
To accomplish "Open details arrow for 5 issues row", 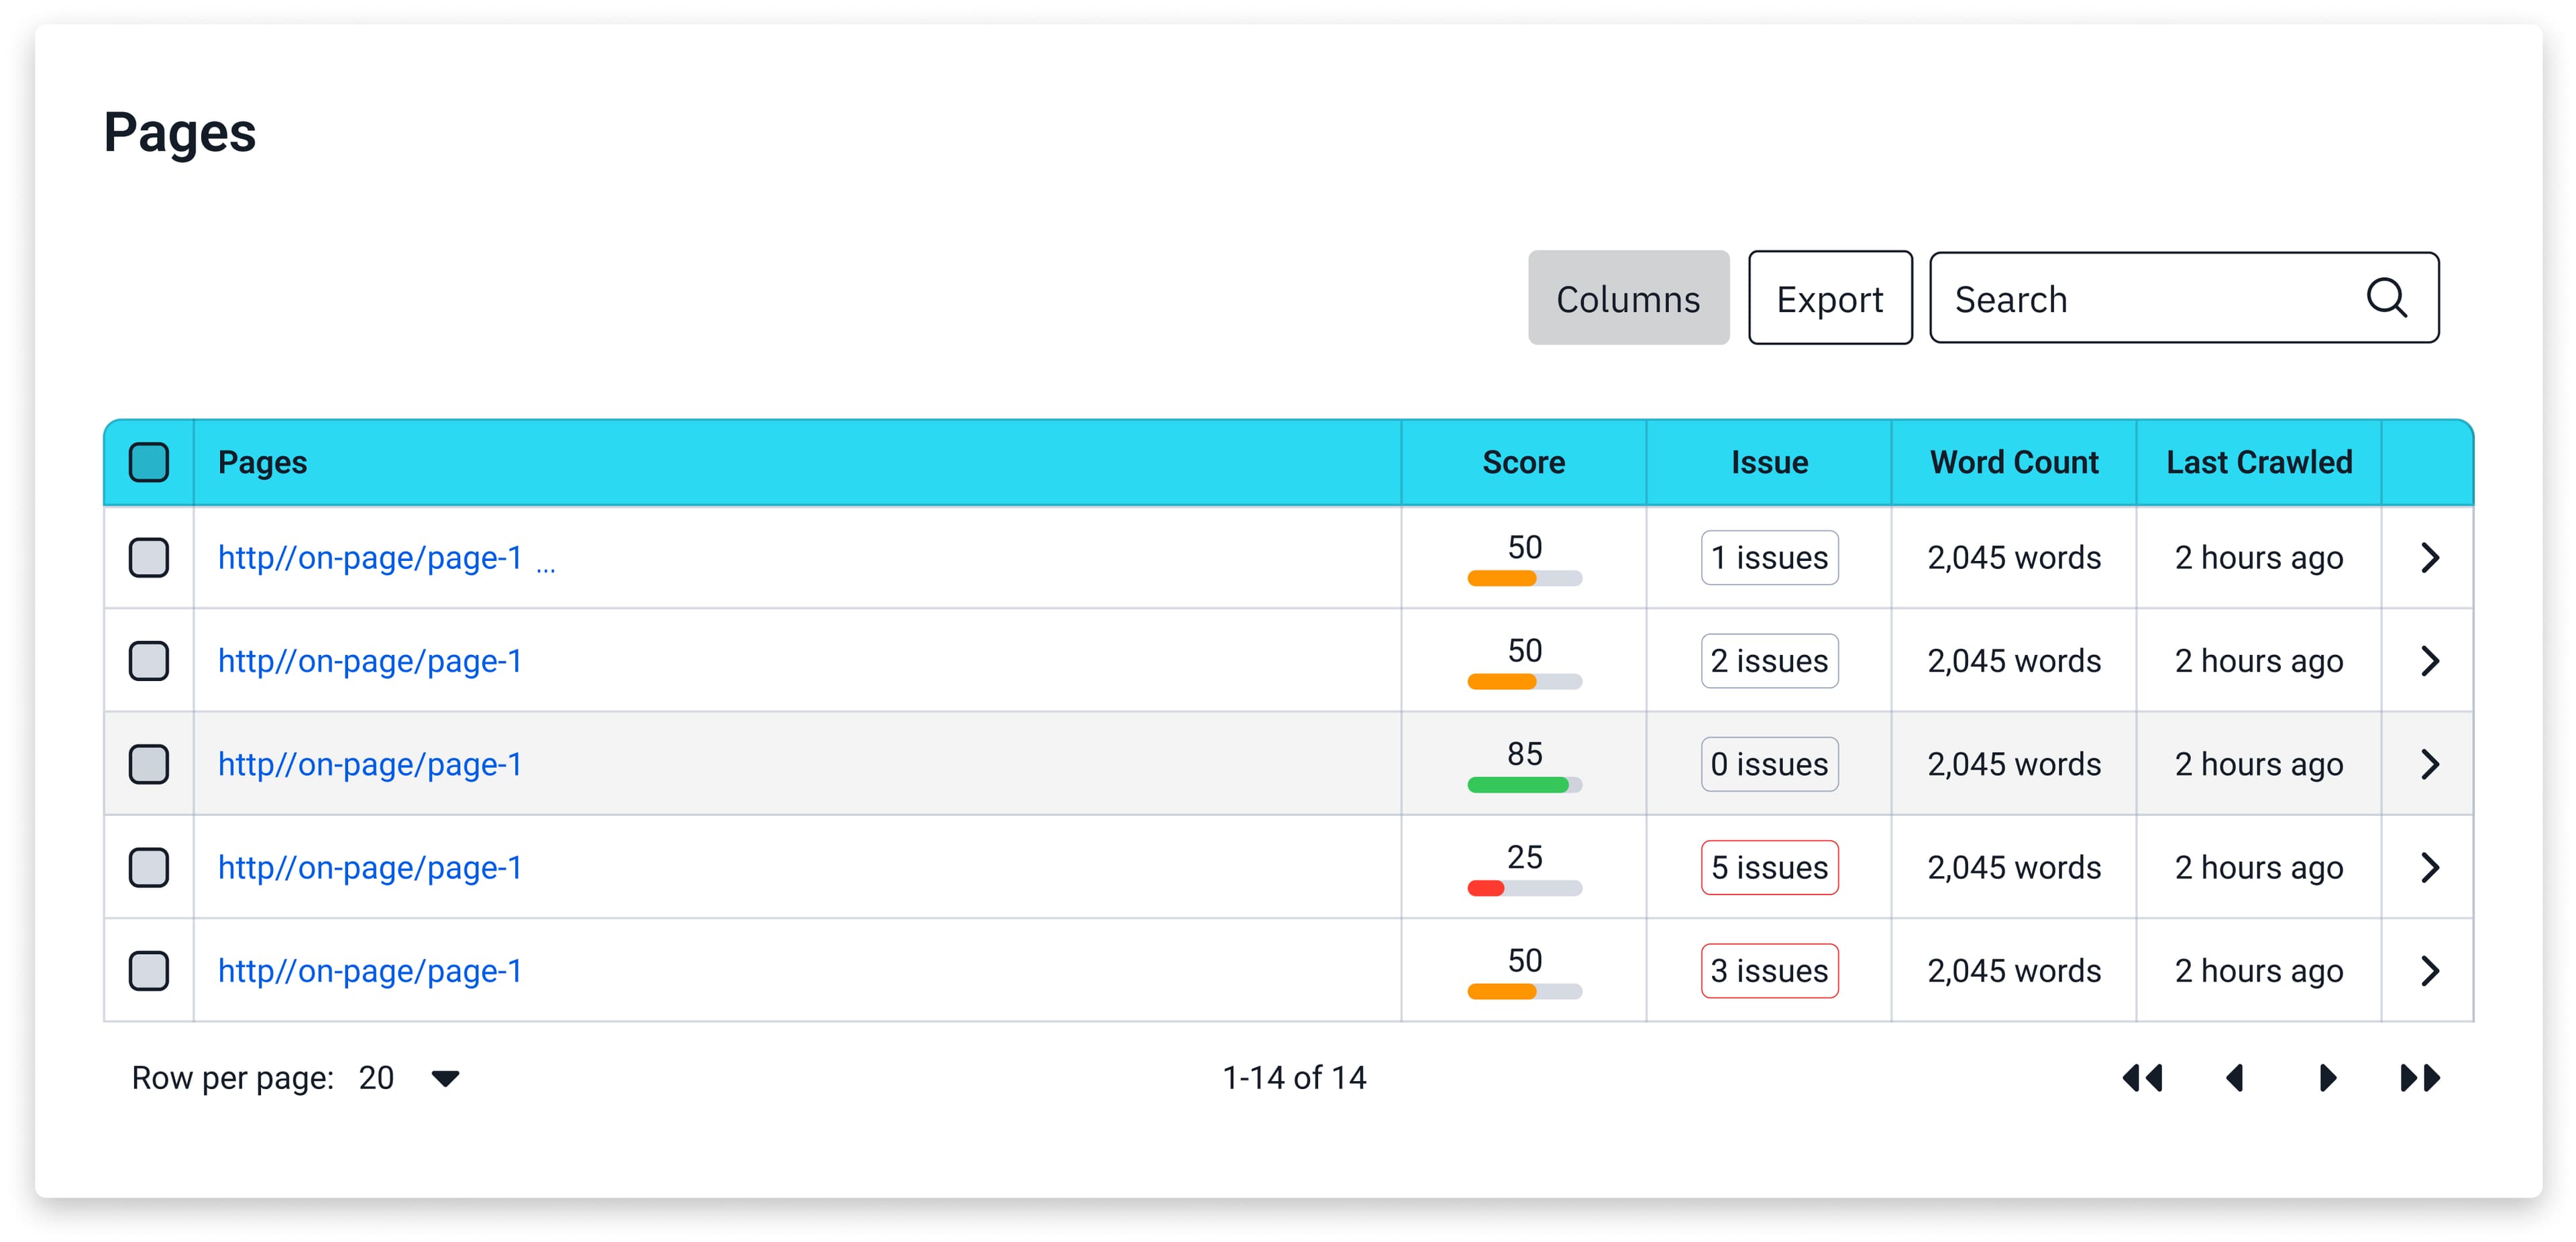I will pos(2430,867).
